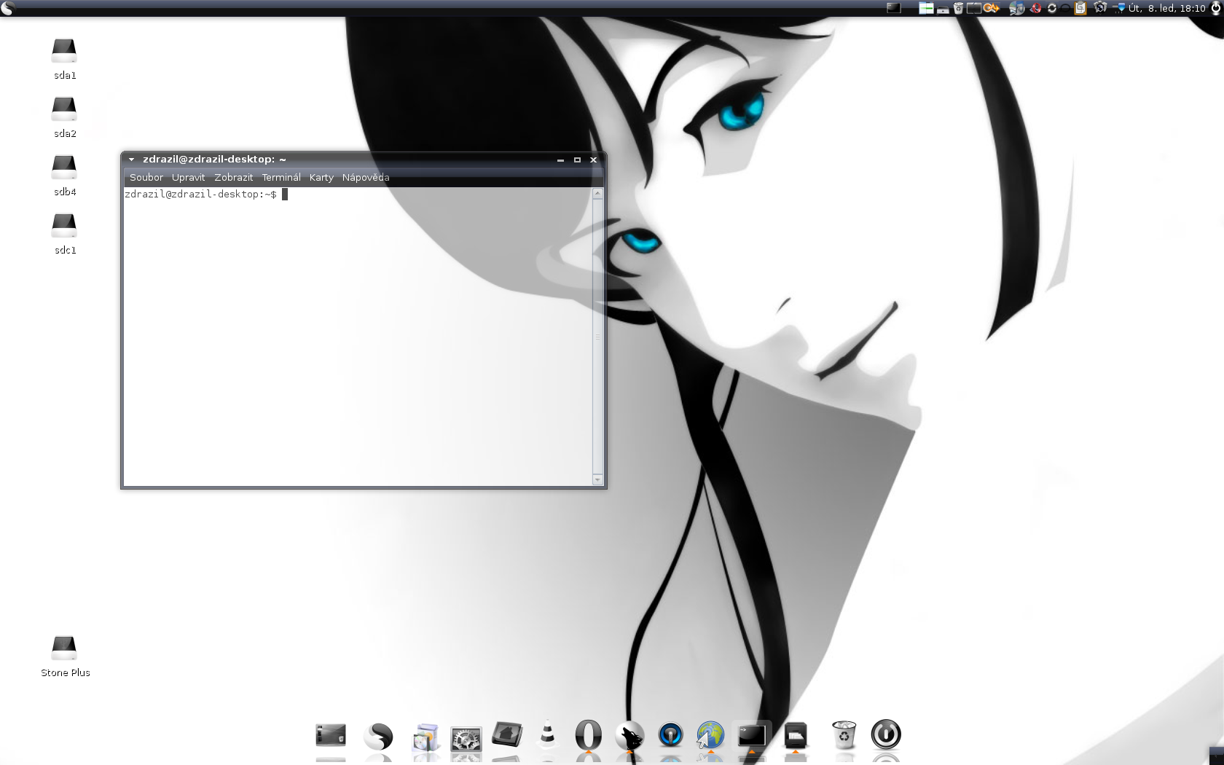Screen dimensions: 1224x765
Task: Click the terminal scrollbar down arrow
Action: [x=597, y=479]
